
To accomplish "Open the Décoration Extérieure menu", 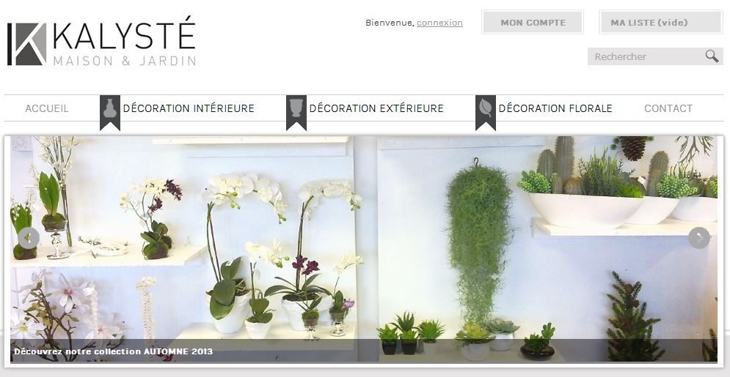I will pos(376,108).
